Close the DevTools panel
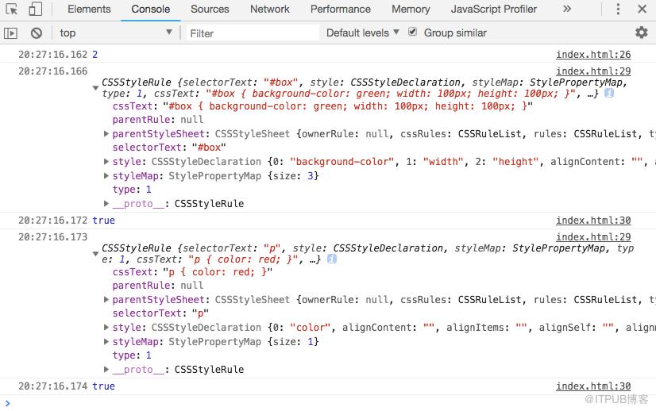Image resolution: width=656 pixels, height=411 pixels. click(642, 10)
